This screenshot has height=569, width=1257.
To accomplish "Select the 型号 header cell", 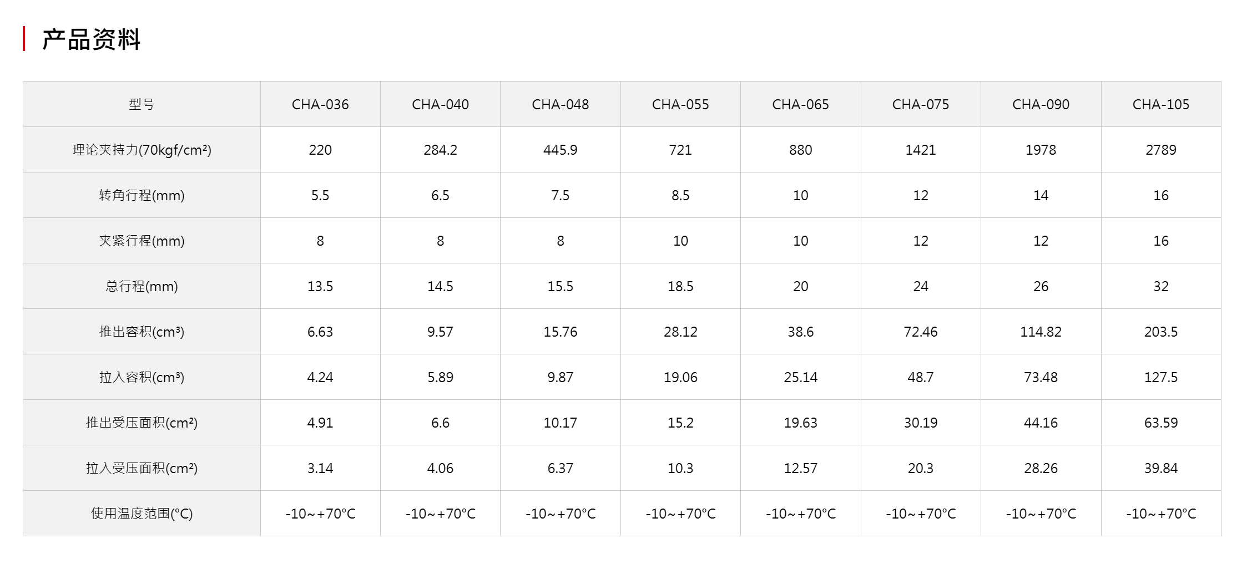I will point(142,104).
